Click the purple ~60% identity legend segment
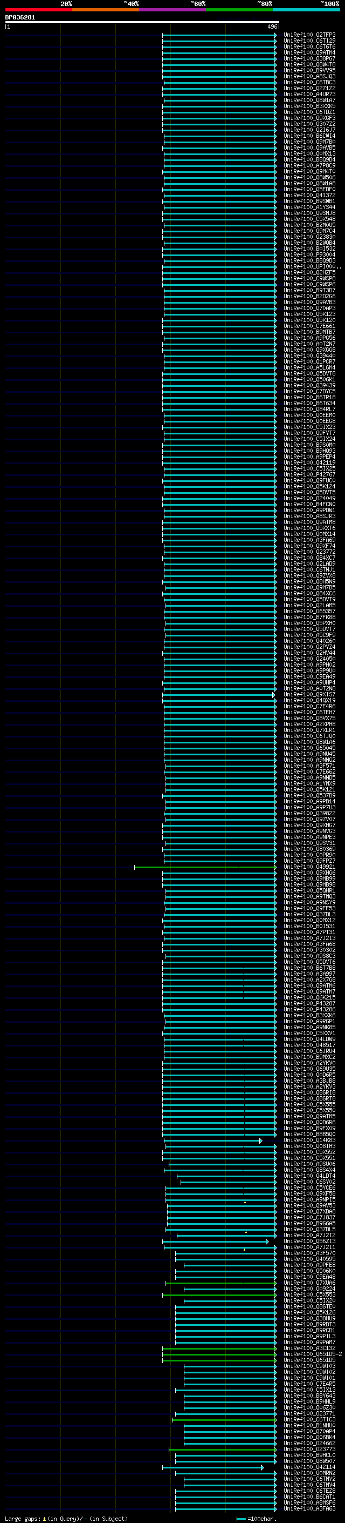The width and height of the screenshot is (345, 1523). (x=173, y=10)
